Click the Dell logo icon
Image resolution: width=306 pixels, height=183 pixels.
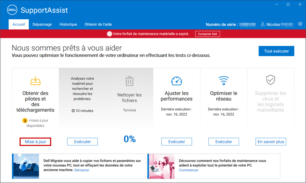12,10
